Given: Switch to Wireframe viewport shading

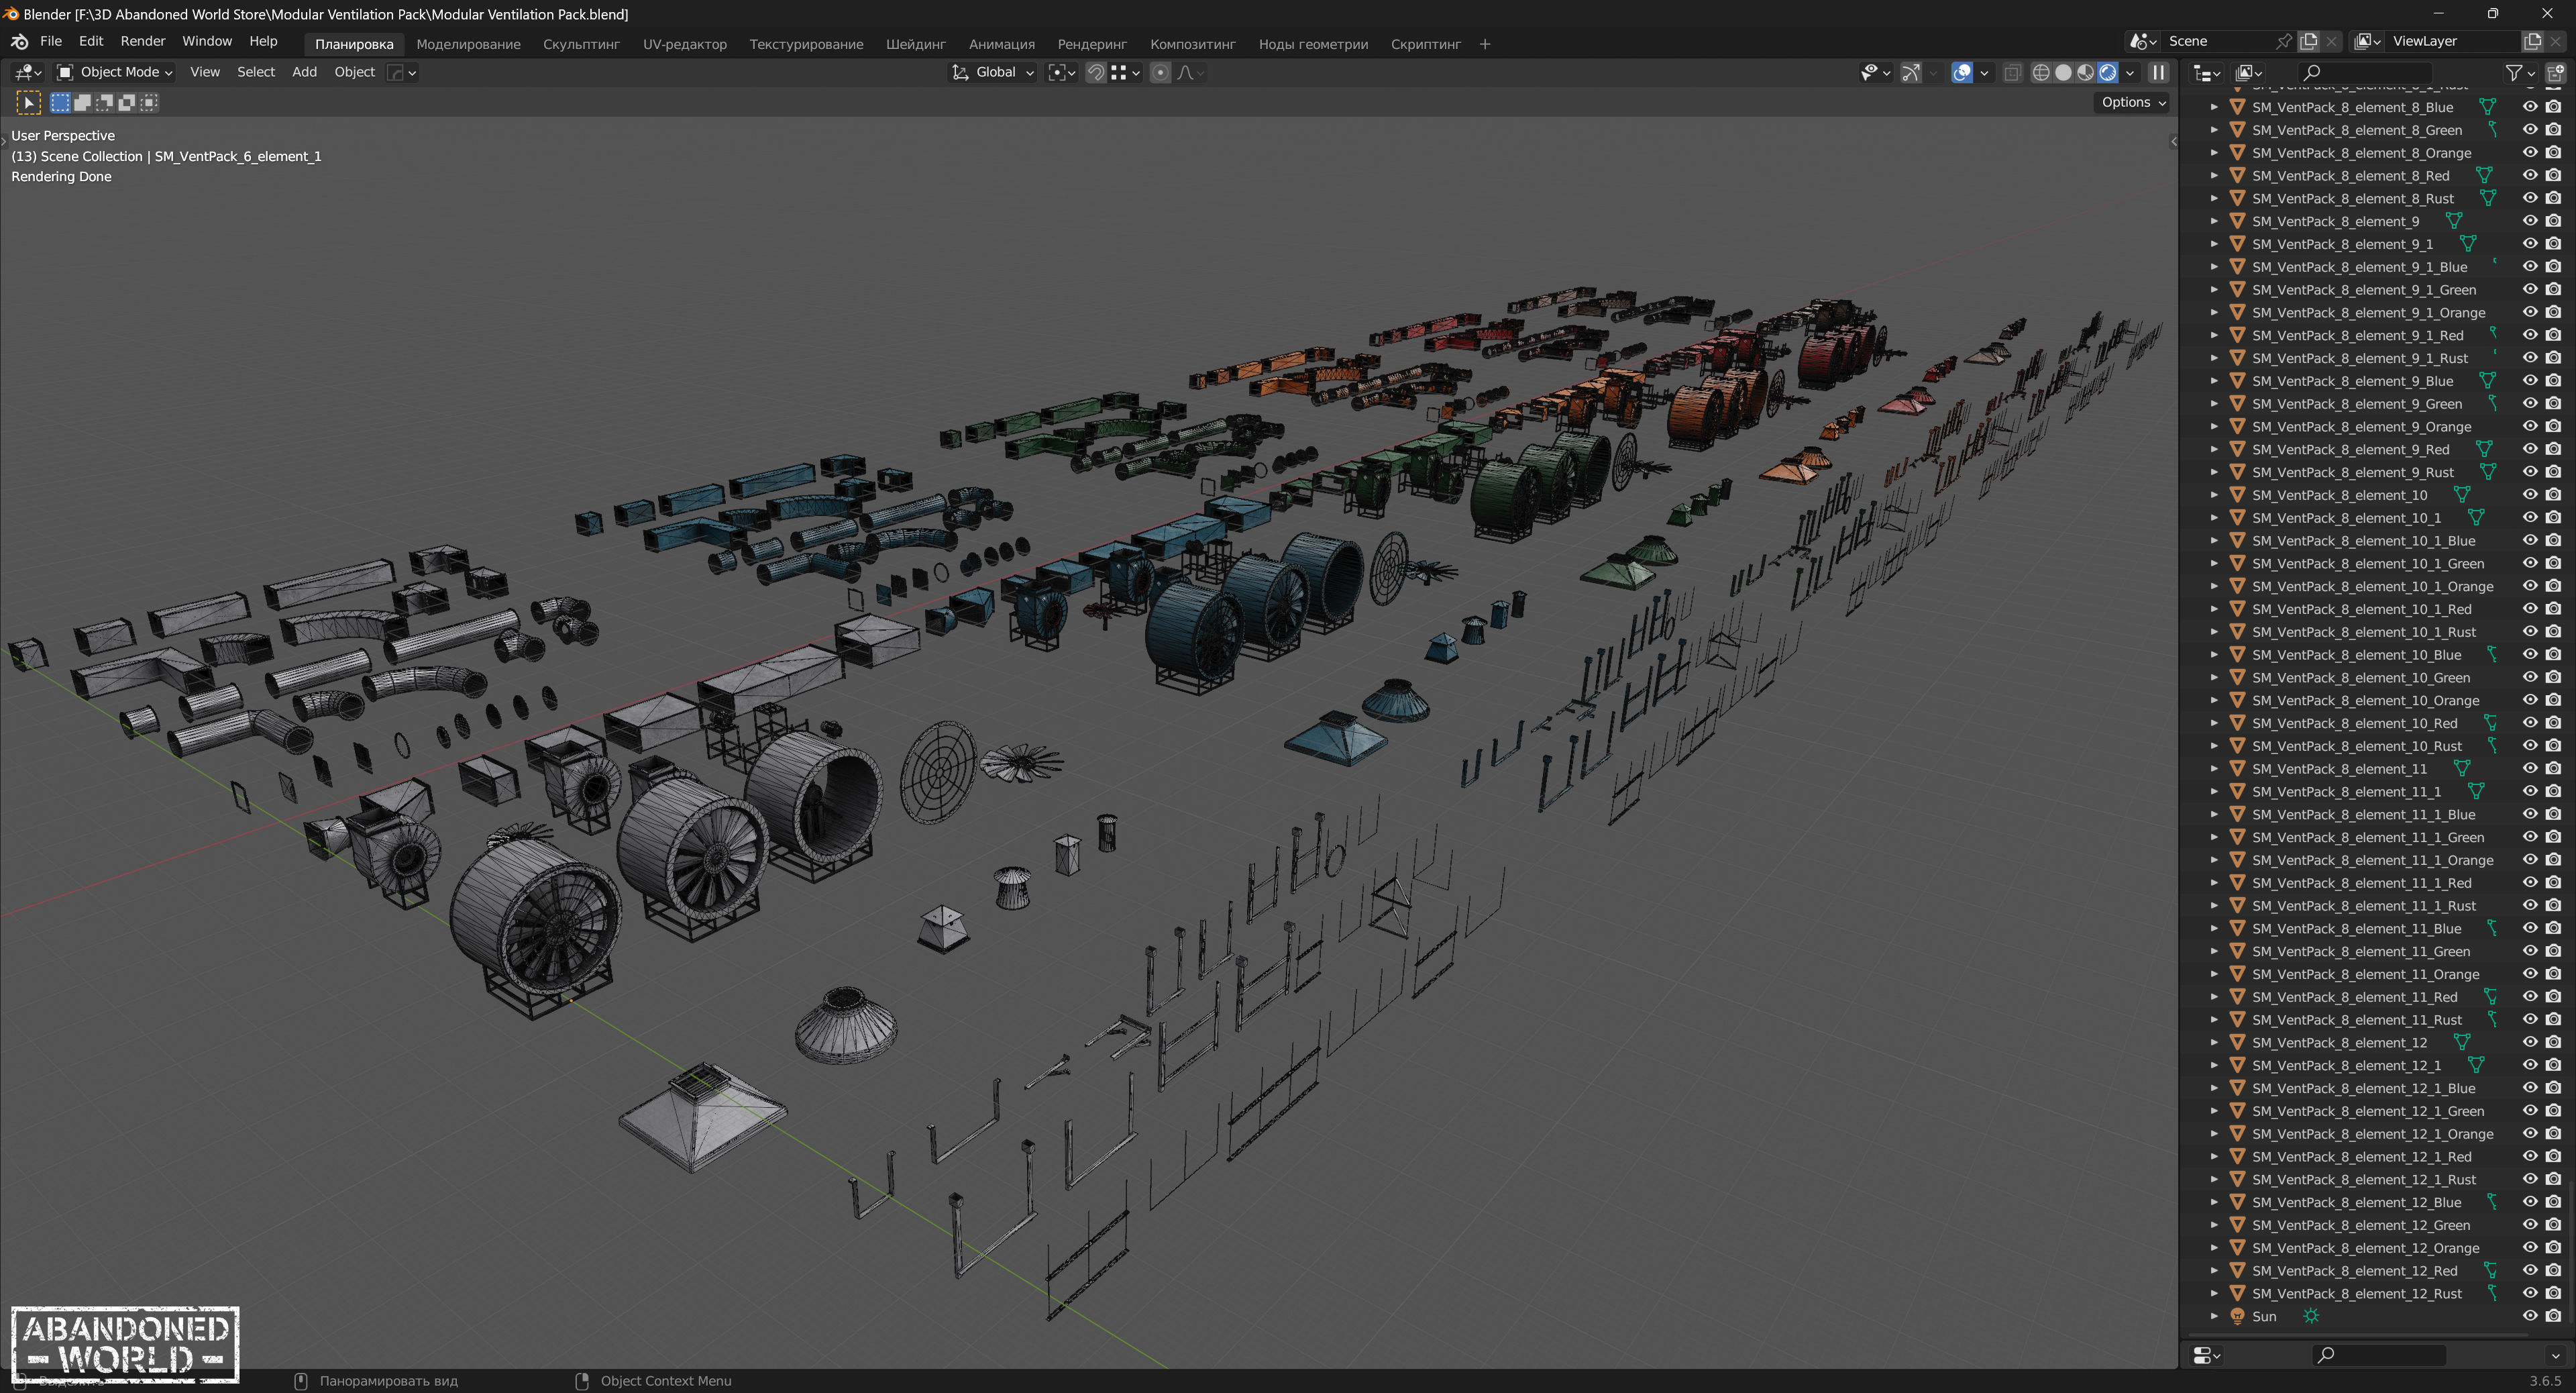Looking at the screenshot, I should point(2041,72).
